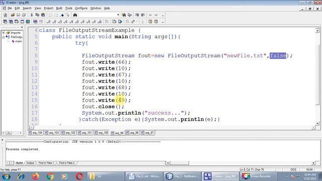Switch to the prg_97 file tab
322x181 pixels.
pyautogui.click(x=147, y=133)
